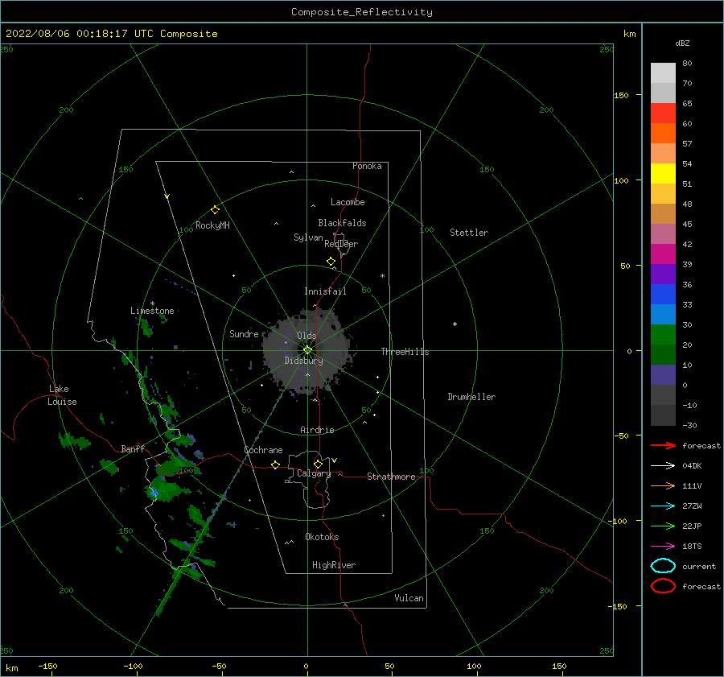
Task: Click the cyan current oval legend icon
Action: (x=663, y=566)
